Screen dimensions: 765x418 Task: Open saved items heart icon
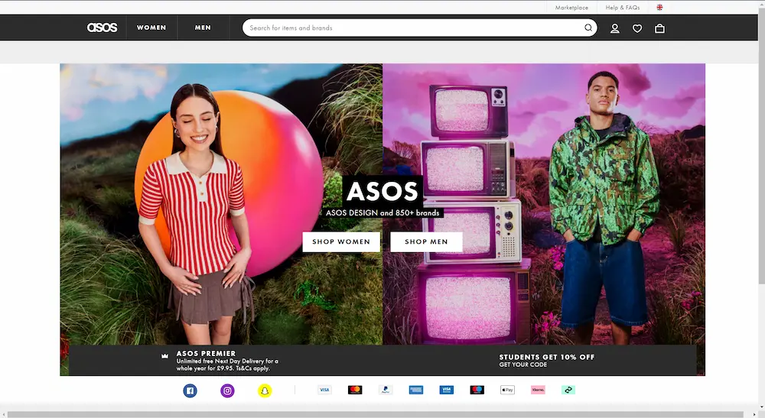[637, 28]
